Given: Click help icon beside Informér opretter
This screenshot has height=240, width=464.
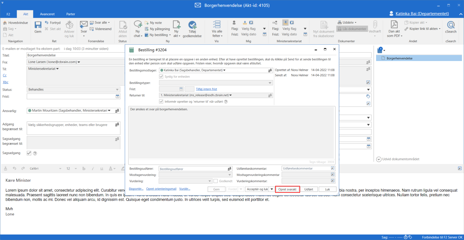Looking at the screenshot, I should (x=226, y=102).
